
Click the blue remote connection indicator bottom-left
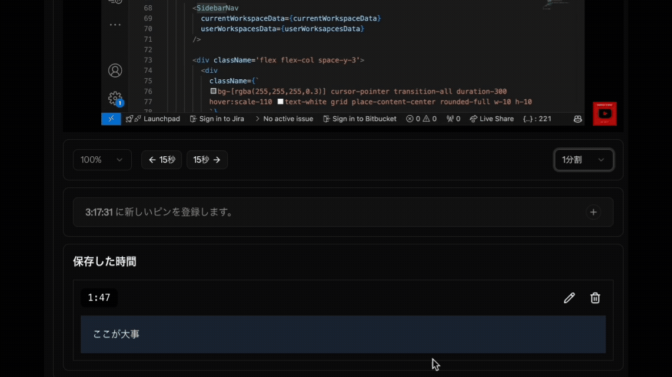point(111,119)
